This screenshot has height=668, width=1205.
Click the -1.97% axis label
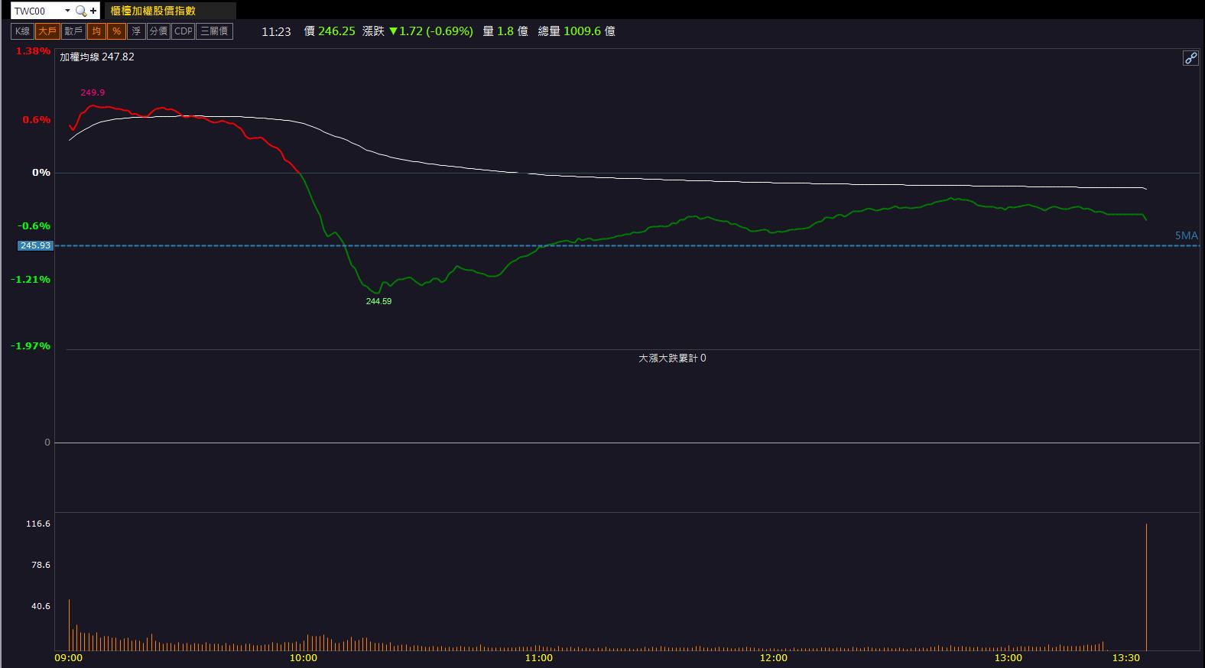(31, 346)
